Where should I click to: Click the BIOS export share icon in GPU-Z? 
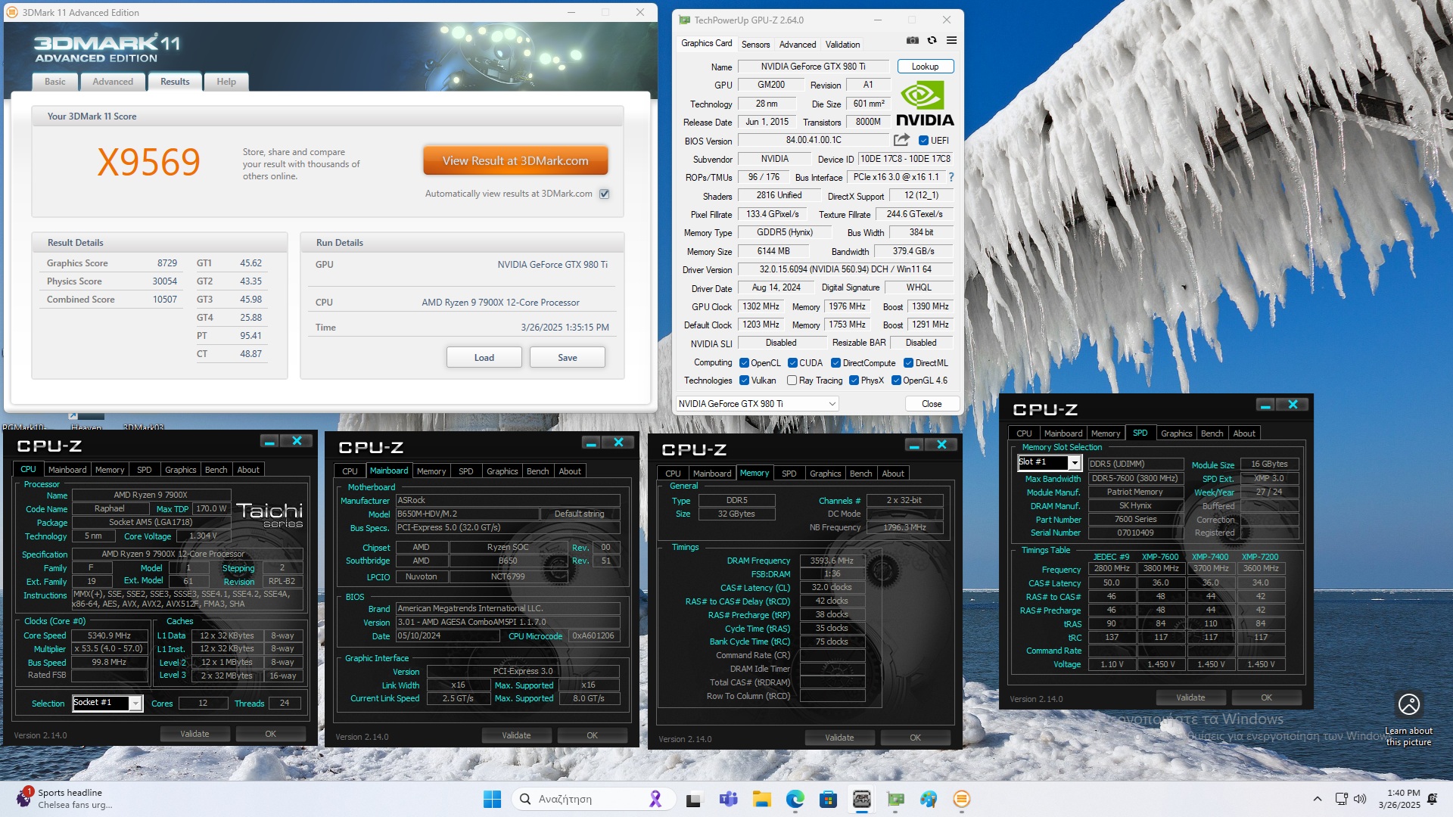[901, 140]
